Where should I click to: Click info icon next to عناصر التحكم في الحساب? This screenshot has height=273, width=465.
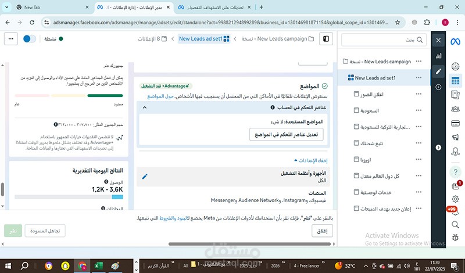click(273, 107)
